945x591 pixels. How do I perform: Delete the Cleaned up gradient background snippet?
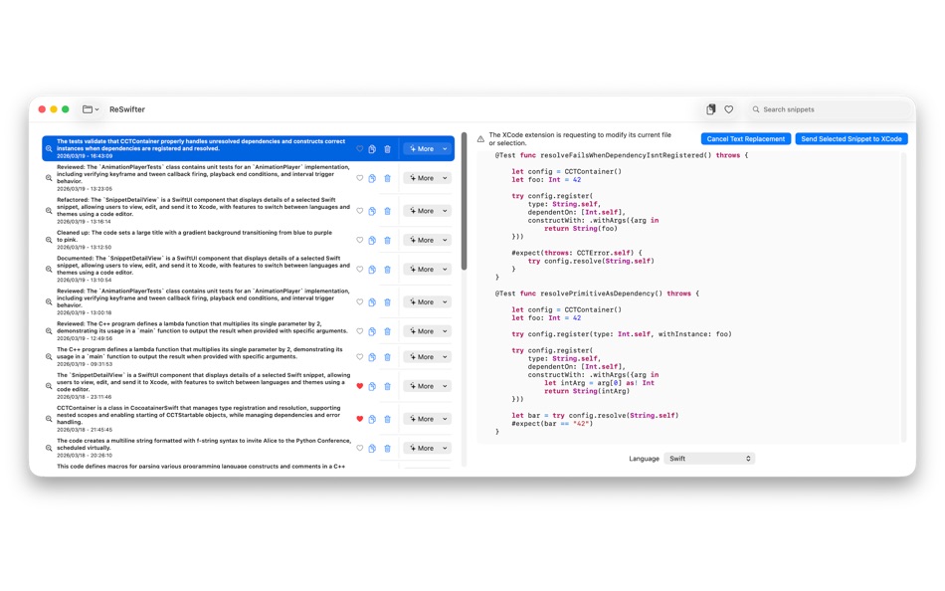click(387, 240)
